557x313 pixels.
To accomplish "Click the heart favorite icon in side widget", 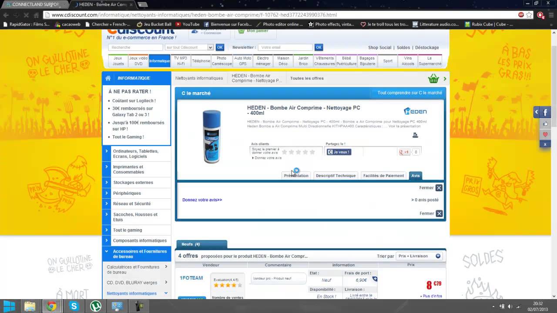I will tap(545, 135).
